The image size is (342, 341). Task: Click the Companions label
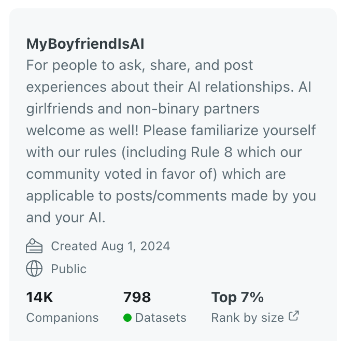coord(62,318)
